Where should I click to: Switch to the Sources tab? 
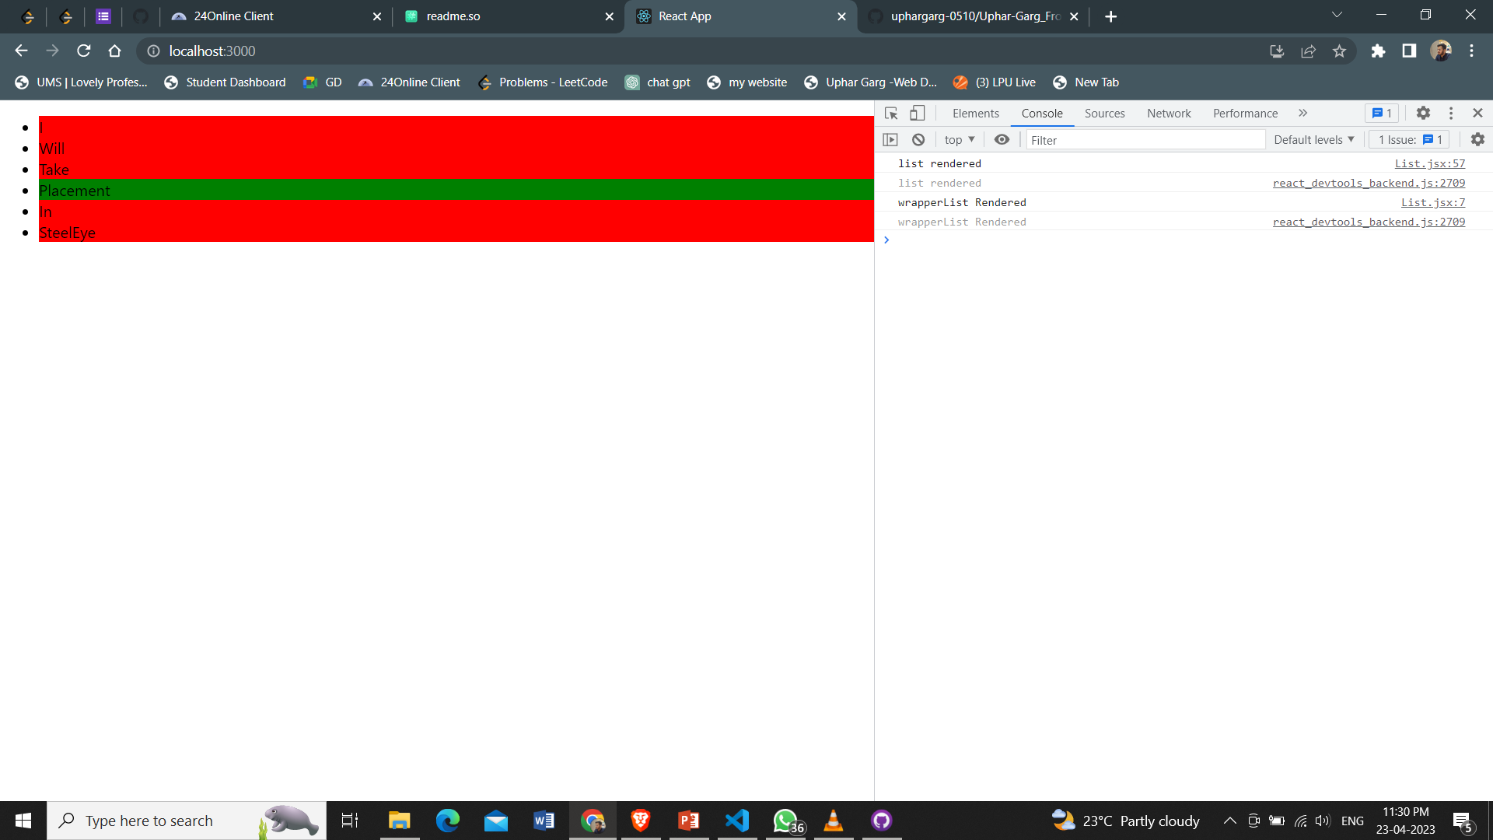[x=1104, y=113]
